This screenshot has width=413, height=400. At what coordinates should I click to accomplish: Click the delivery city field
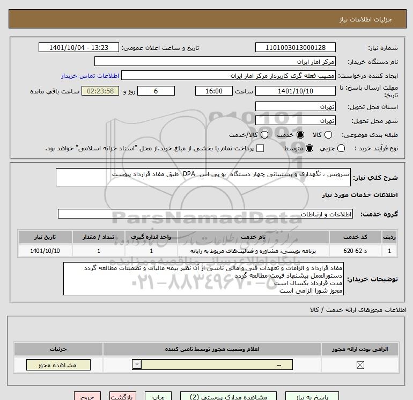tap(295, 120)
